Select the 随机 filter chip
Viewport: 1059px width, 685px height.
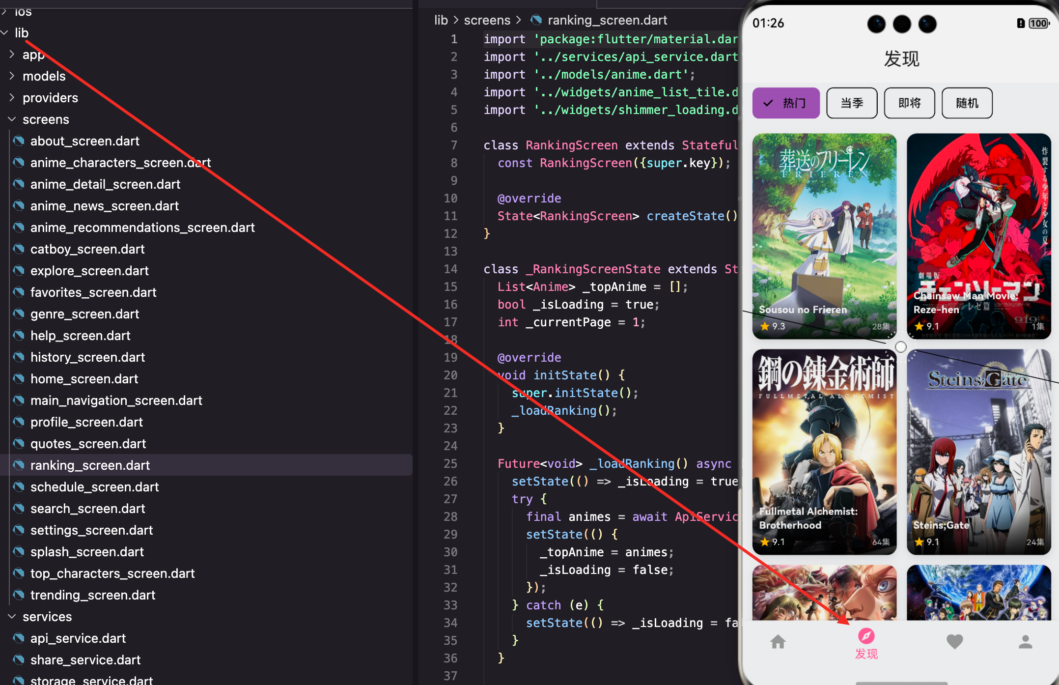[967, 103]
